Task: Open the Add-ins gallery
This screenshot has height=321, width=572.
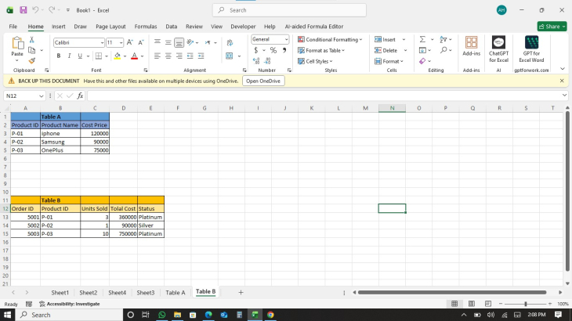Action: [471, 49]
